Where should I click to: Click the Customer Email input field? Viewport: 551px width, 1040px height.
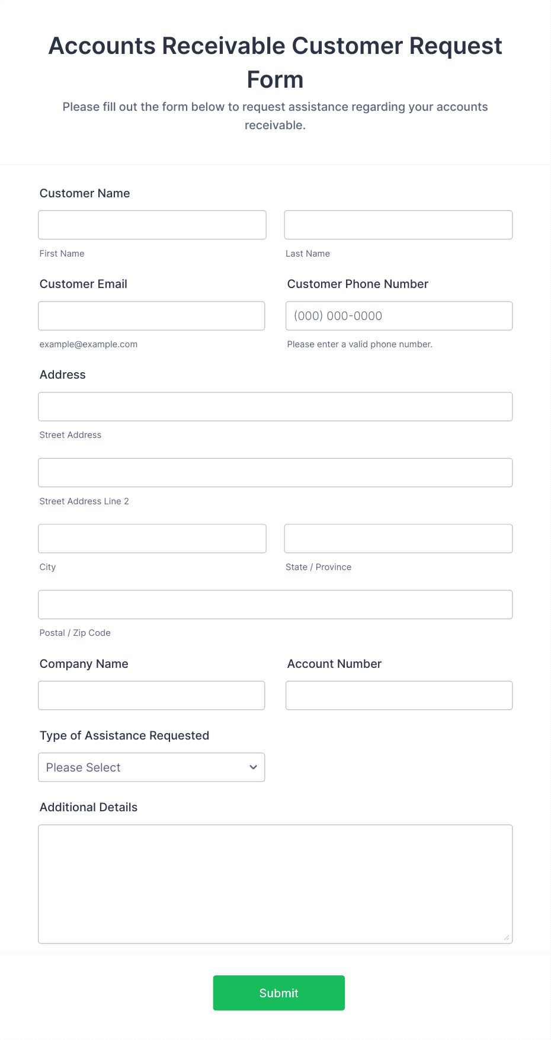point(151,315)
